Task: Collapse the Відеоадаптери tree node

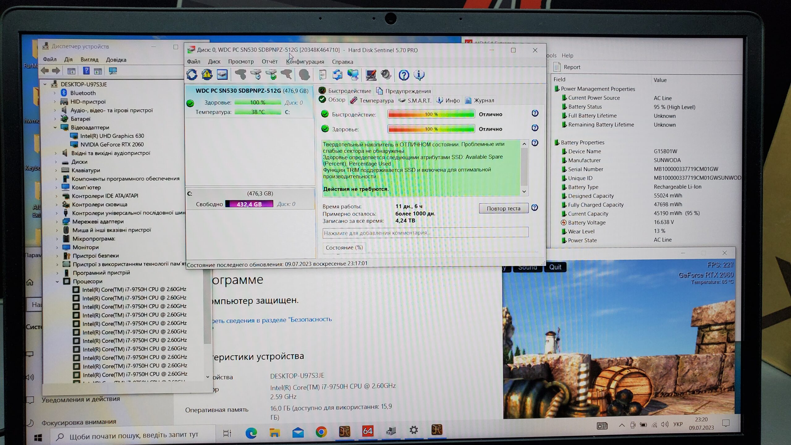Action: point(55,127)
